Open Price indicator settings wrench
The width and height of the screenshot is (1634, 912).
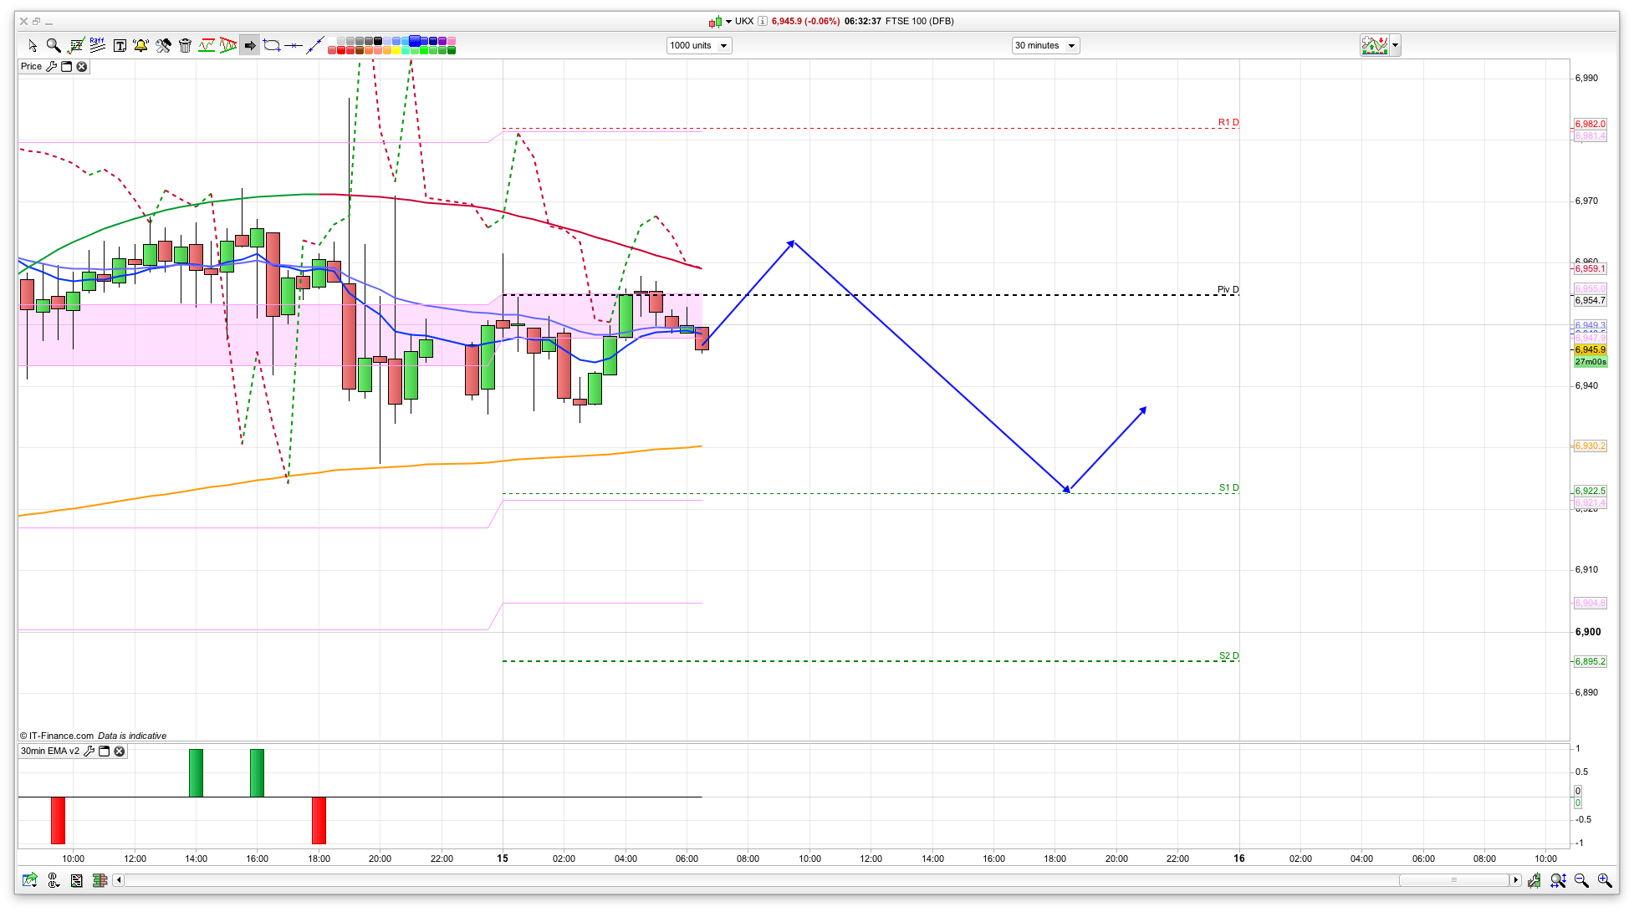click(x=51, y=67)
